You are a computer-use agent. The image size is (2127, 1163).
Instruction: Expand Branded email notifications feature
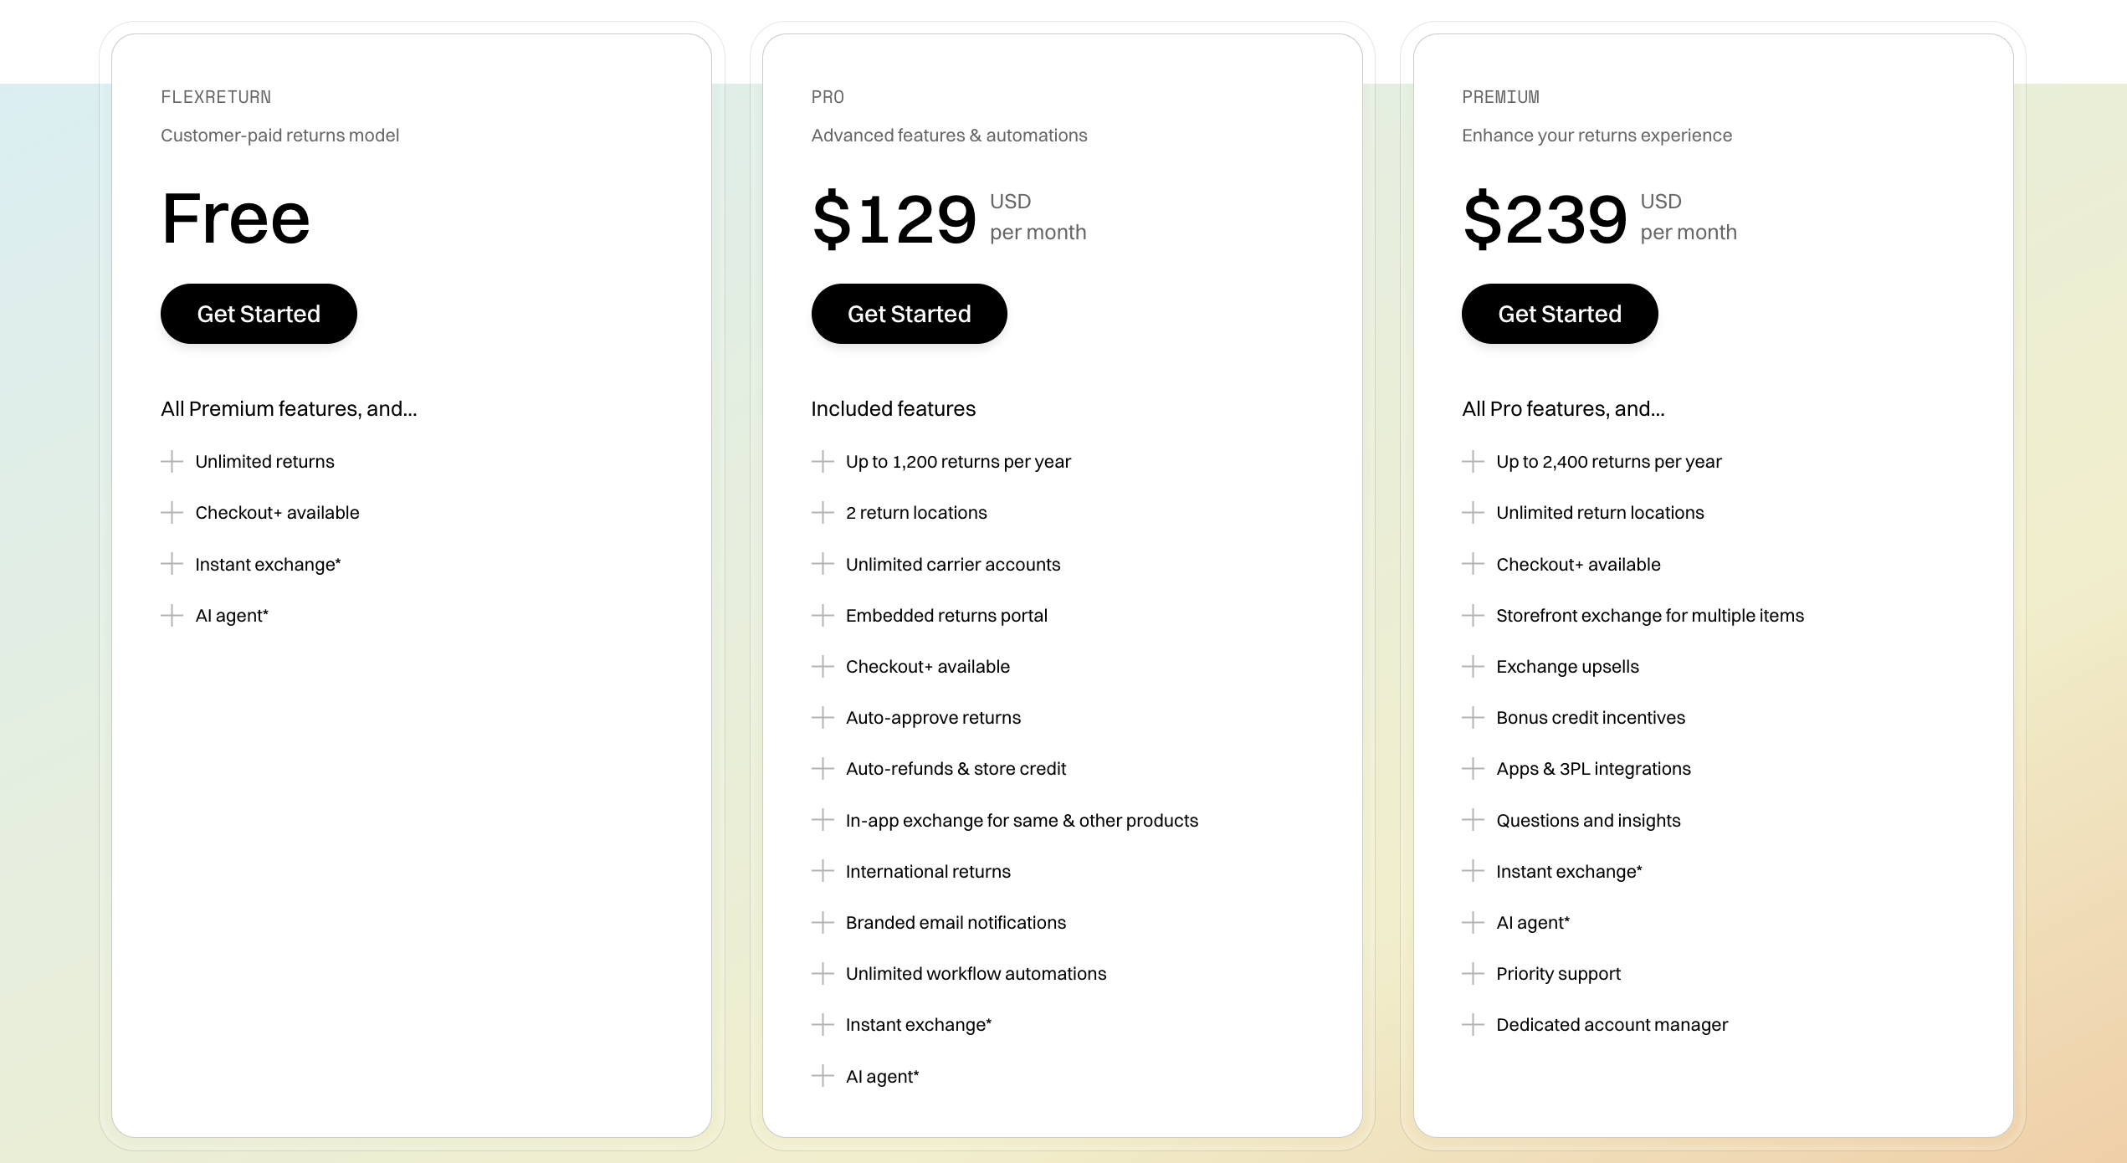pyautogui.click(x=823, y=923)
